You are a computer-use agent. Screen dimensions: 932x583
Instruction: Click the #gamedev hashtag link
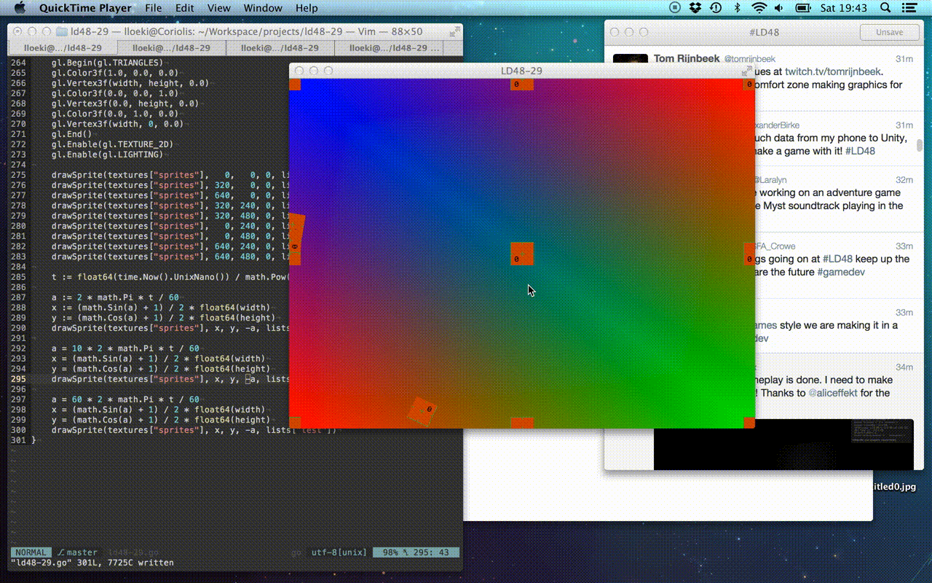pyautogui.click(x=842, y=272)
